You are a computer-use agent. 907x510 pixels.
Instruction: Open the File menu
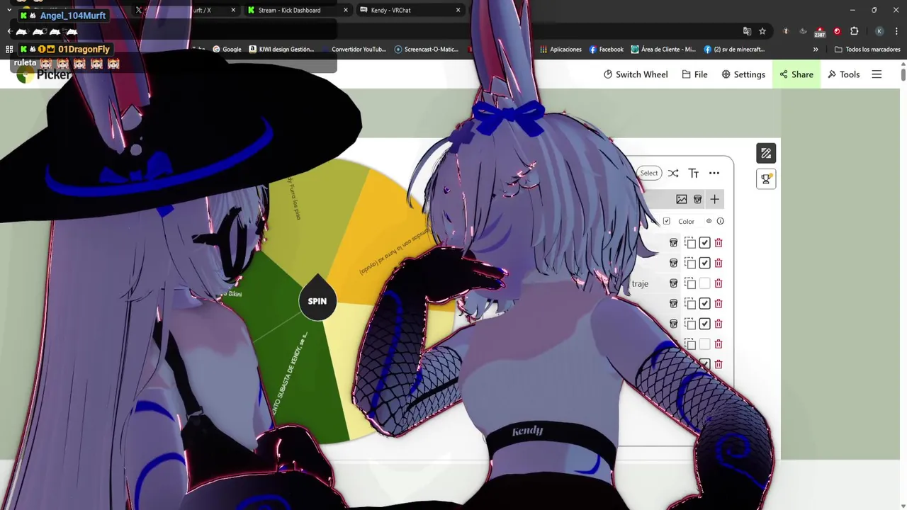point(694,74)
